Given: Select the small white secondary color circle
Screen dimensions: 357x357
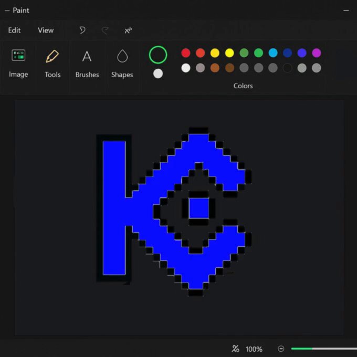Looking at the screenshot, I should coord(158,73).
